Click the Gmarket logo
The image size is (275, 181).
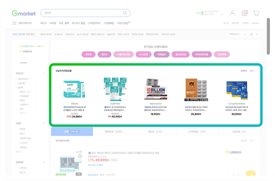tap(24, 13)
